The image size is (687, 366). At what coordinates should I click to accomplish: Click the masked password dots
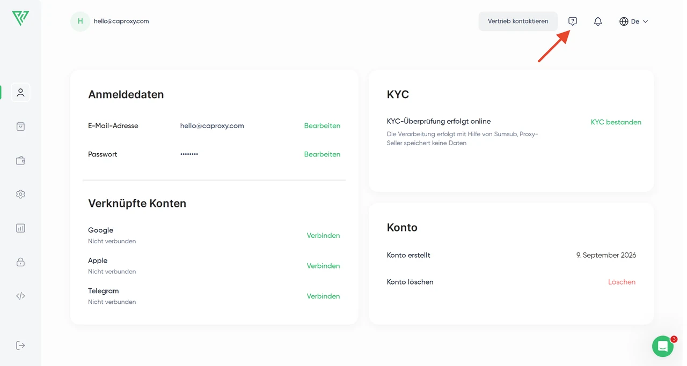click(x=189, y=154)
